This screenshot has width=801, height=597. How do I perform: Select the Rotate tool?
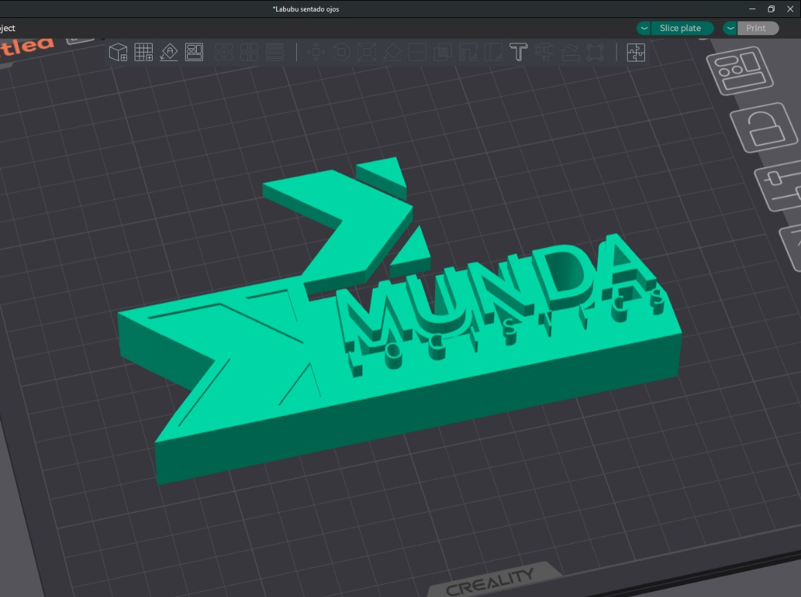pos(341,52)
